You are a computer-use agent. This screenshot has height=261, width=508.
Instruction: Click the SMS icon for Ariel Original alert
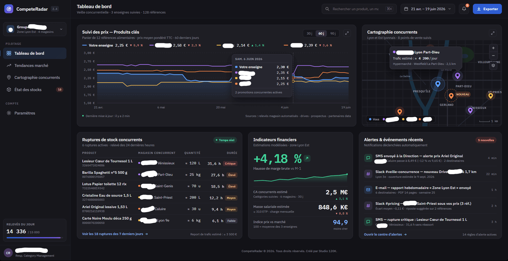tap(368, 158)
